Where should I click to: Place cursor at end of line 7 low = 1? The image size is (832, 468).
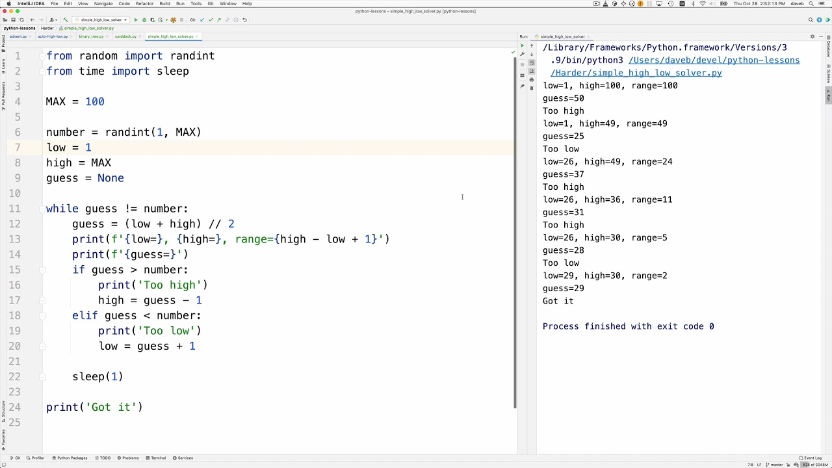(x=92, y=148)
